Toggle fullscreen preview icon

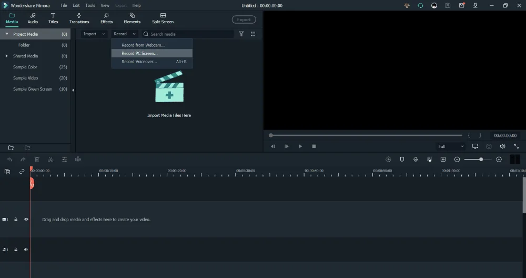(517, 146)
